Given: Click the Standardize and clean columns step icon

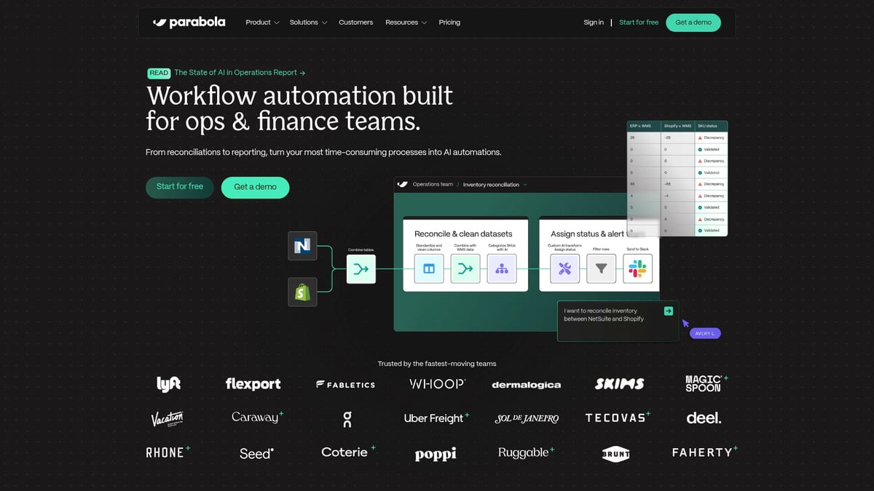Looking at the screenshot, I should pyautogui.click(x=428, y=268).
